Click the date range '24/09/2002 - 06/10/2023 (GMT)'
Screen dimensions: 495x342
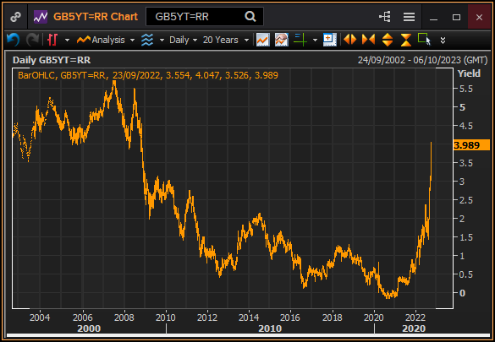point(423,60)
